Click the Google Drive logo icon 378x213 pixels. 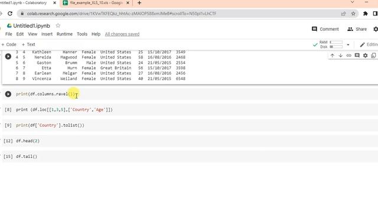coord(9,25)
